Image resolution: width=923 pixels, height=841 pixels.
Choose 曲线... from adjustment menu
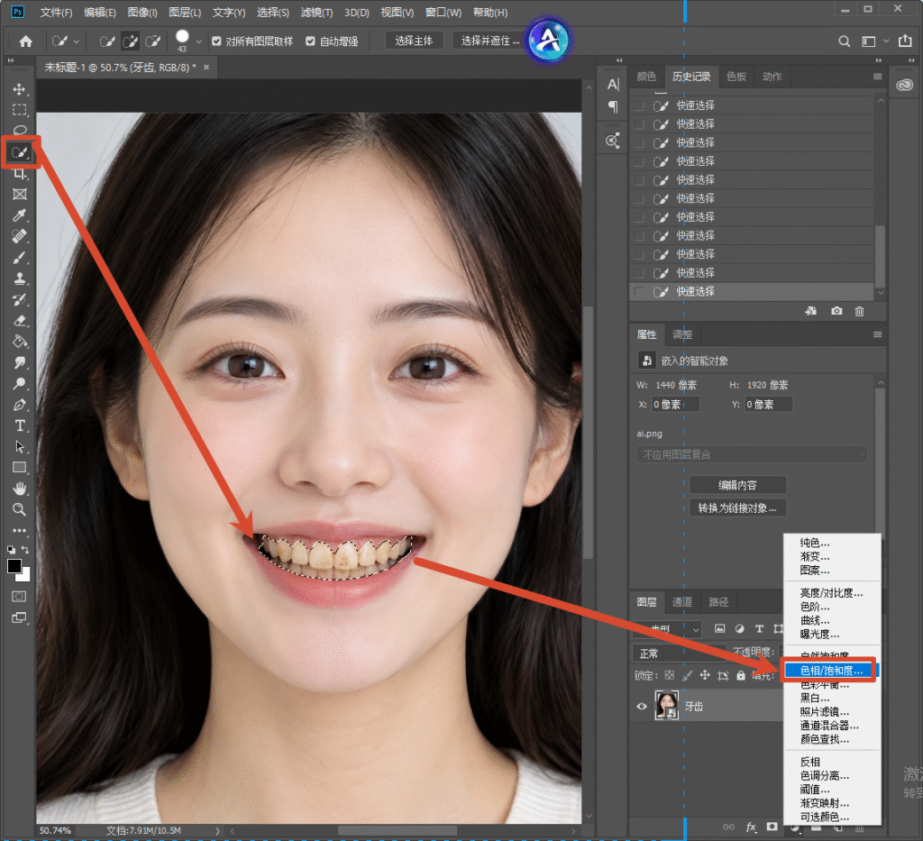point(815,620)
